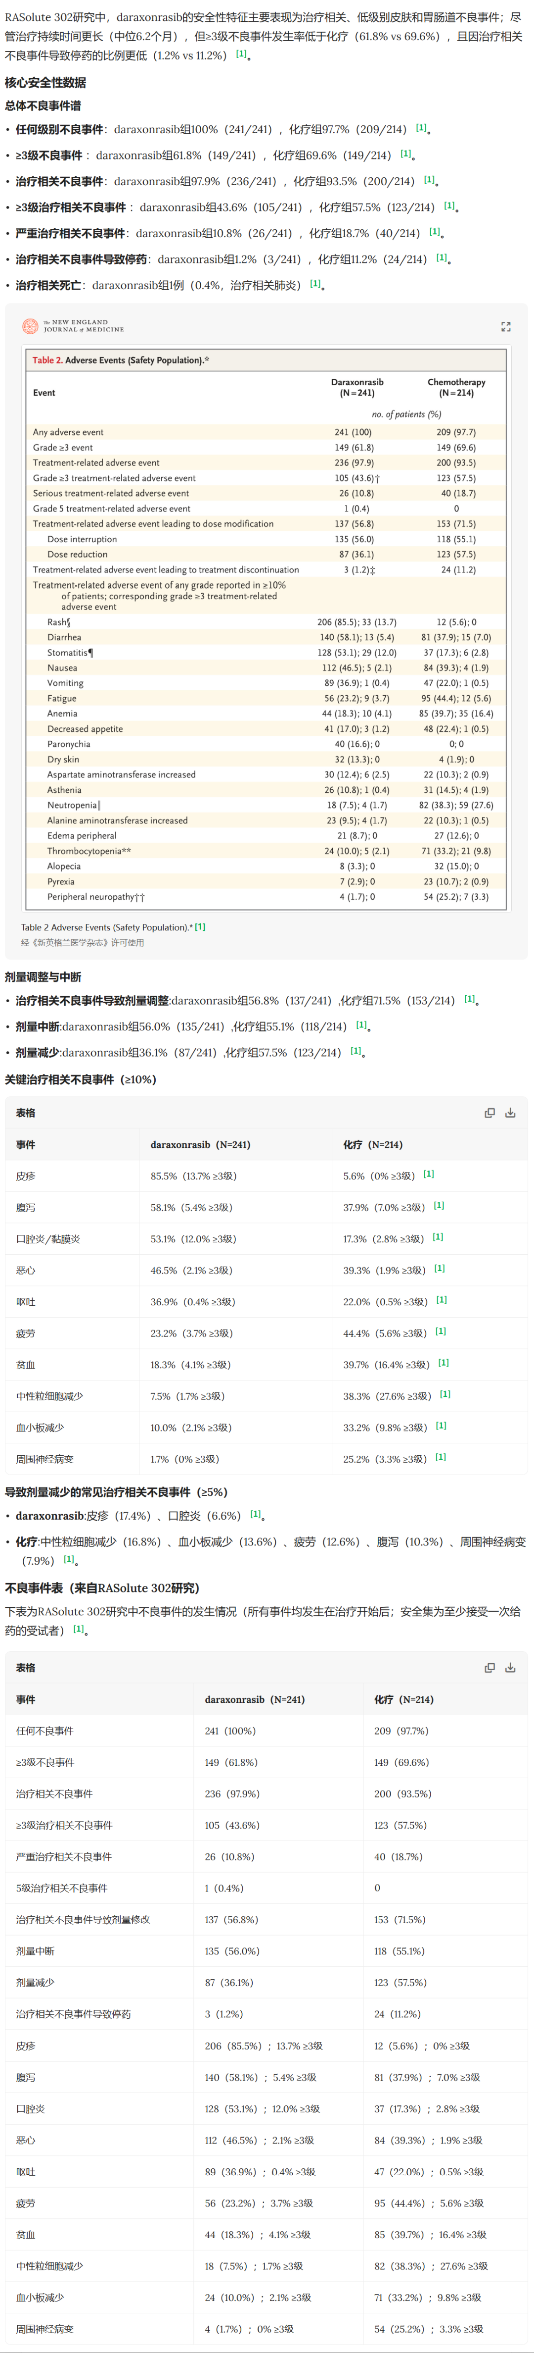The image size is (534, 2353).
Task: Select 206 (85.5%); 13.7% ≥3级 cell
Action: [x=264, y=2046]
